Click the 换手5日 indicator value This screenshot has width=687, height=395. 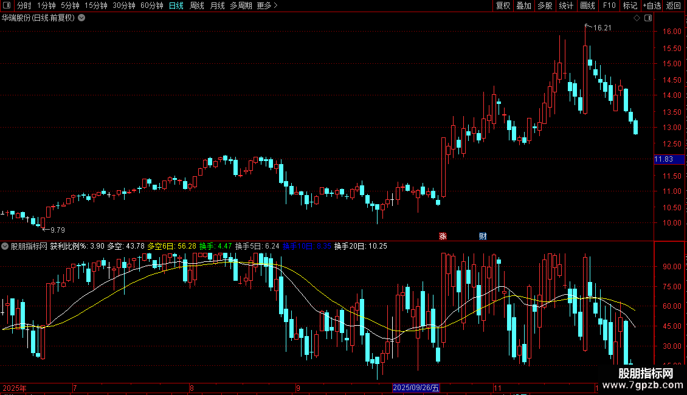(257, 246)
